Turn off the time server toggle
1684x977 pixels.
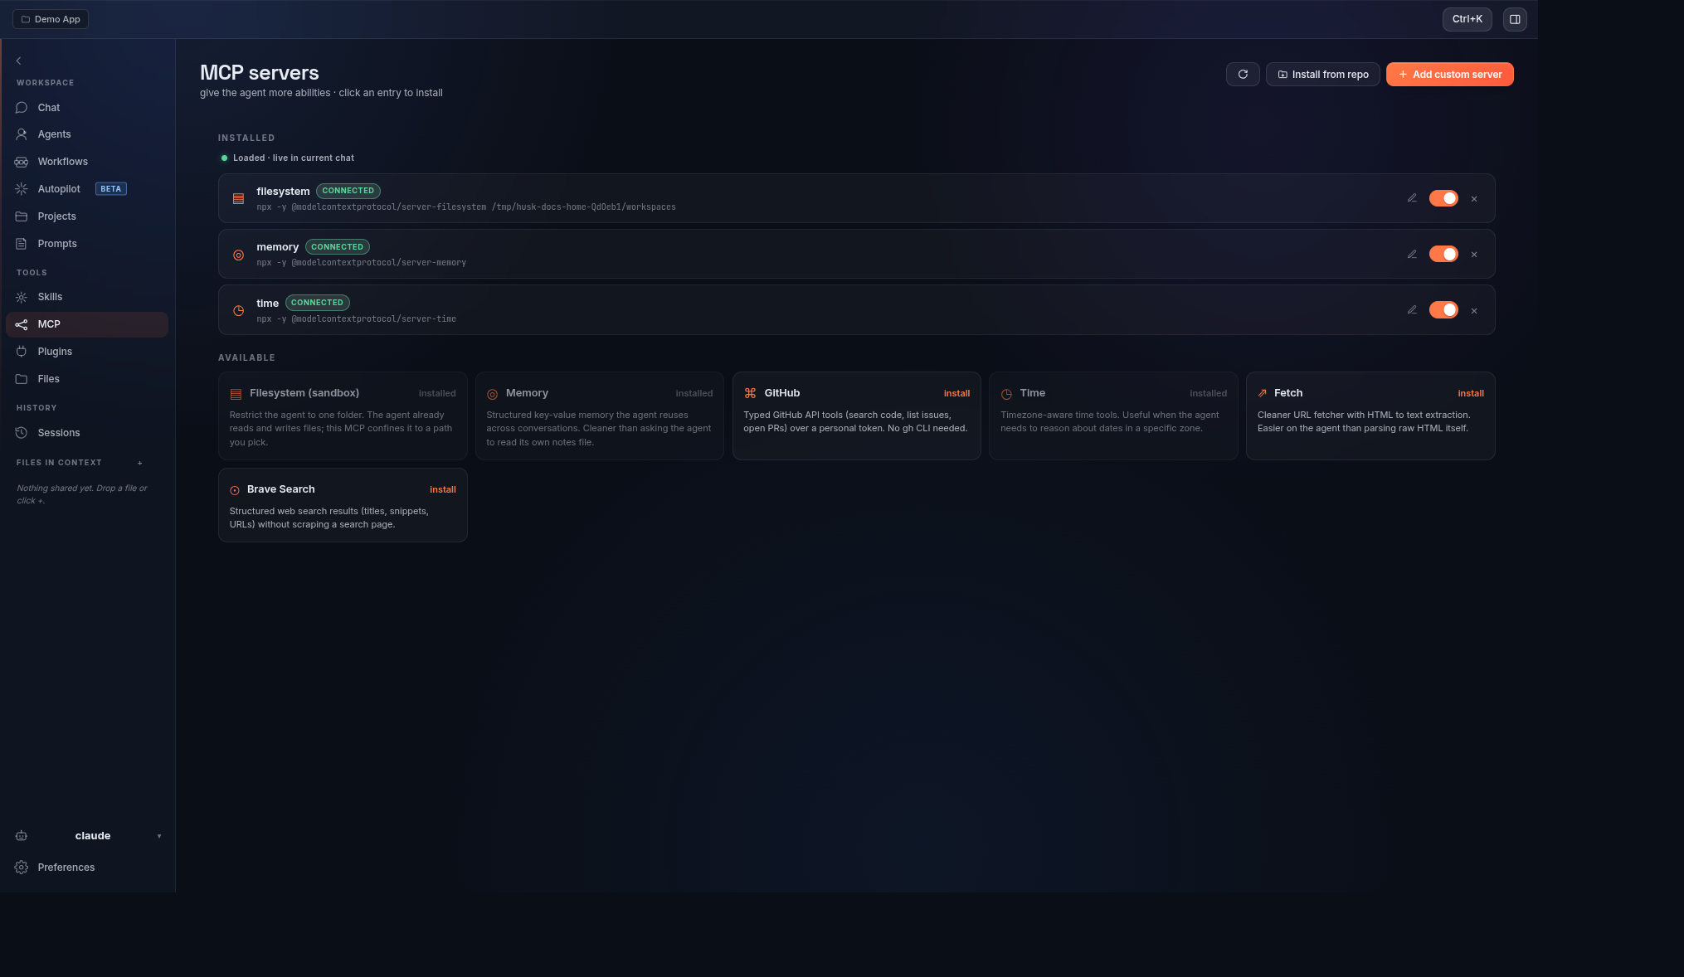coord(1443,310)
